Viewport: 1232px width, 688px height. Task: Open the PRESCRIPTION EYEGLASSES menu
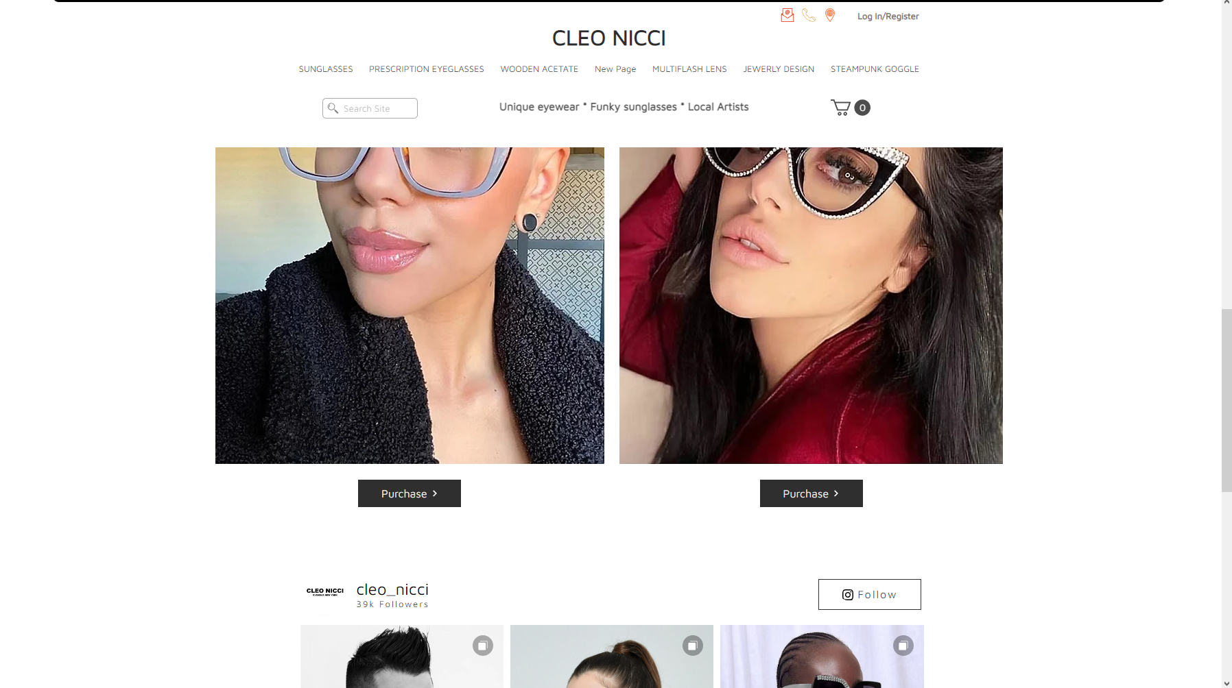pos(427,69)
